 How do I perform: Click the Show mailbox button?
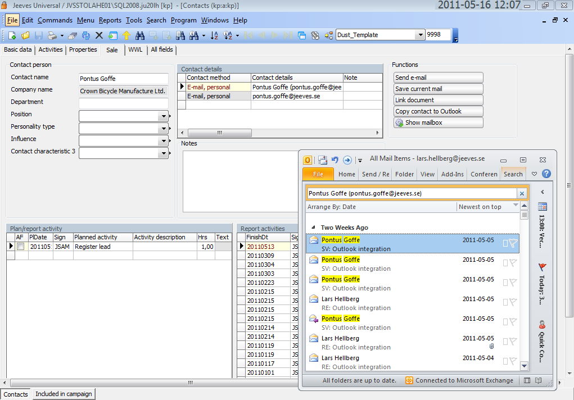tap(438, 122)
